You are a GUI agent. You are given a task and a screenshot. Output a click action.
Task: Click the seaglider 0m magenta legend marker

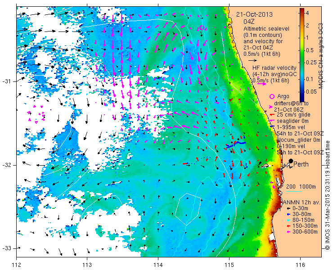coord(272,121)
